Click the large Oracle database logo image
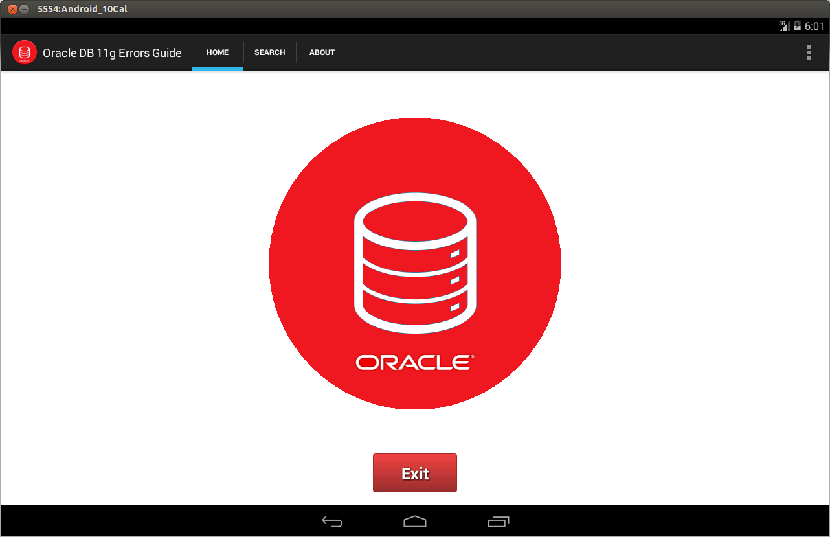 tap(415, 264)
